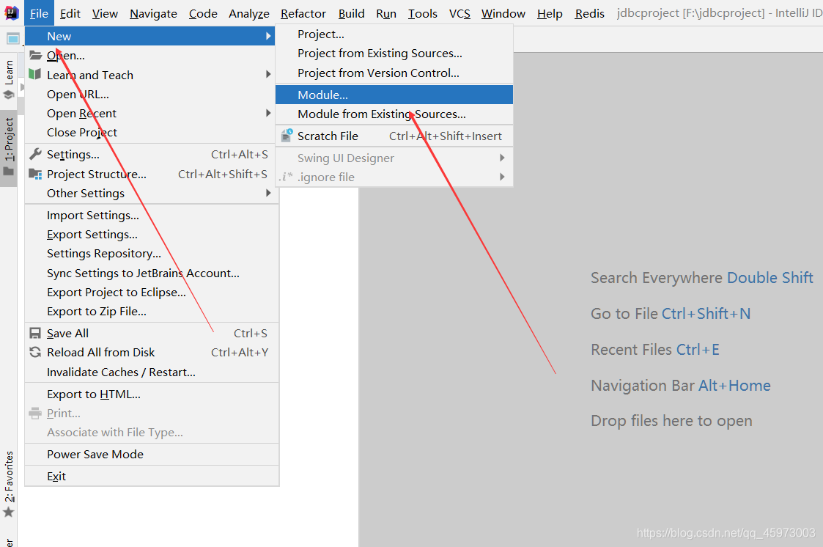The height and width of the screenshot is (547, 823).
Task: Click the IntelliJ IDEA logo icon
Action: tap(11, 12)
